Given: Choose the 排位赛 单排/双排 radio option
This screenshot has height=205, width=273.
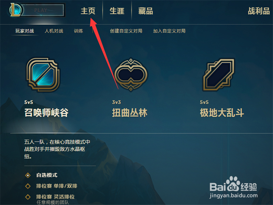Looking at the screenshot, I should click(x=28, y=186).
